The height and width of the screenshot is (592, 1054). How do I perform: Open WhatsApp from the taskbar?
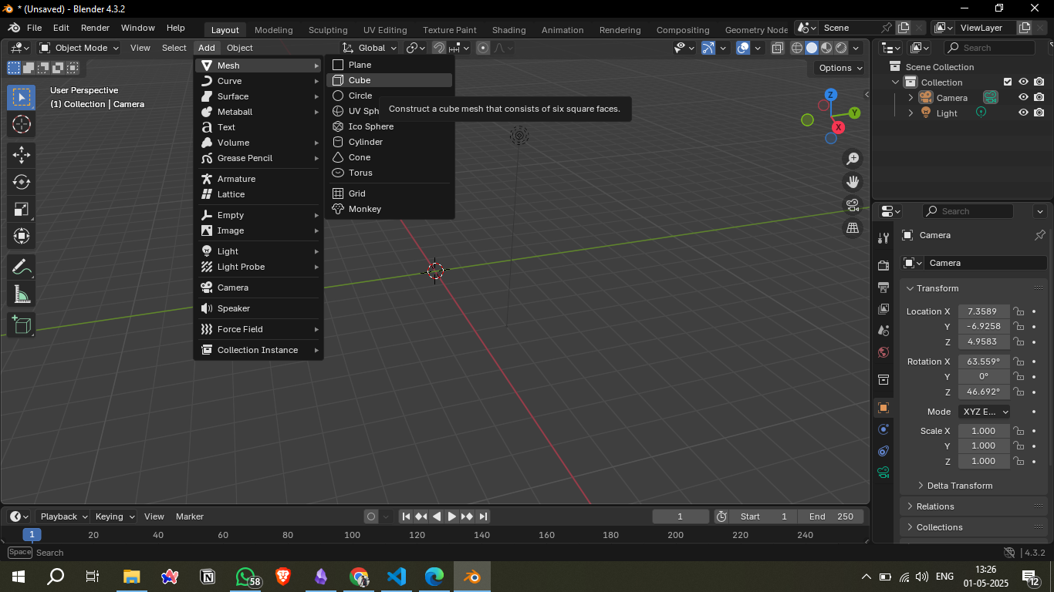click(x=246, y=577)
